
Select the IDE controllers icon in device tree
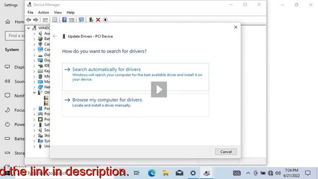[x=40, y=66]
